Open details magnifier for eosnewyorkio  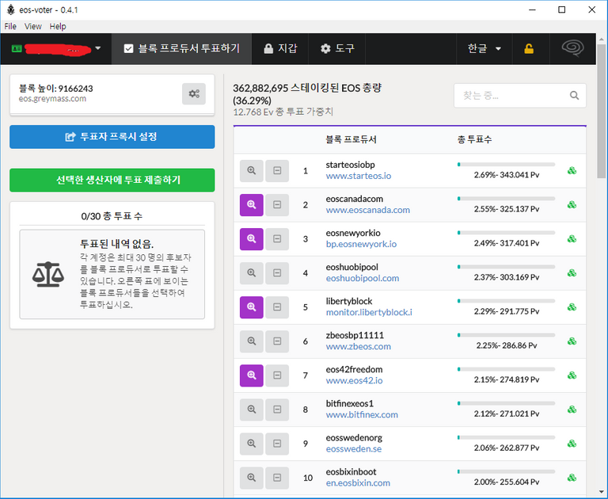pyautogui.click(x=251, y=239)
